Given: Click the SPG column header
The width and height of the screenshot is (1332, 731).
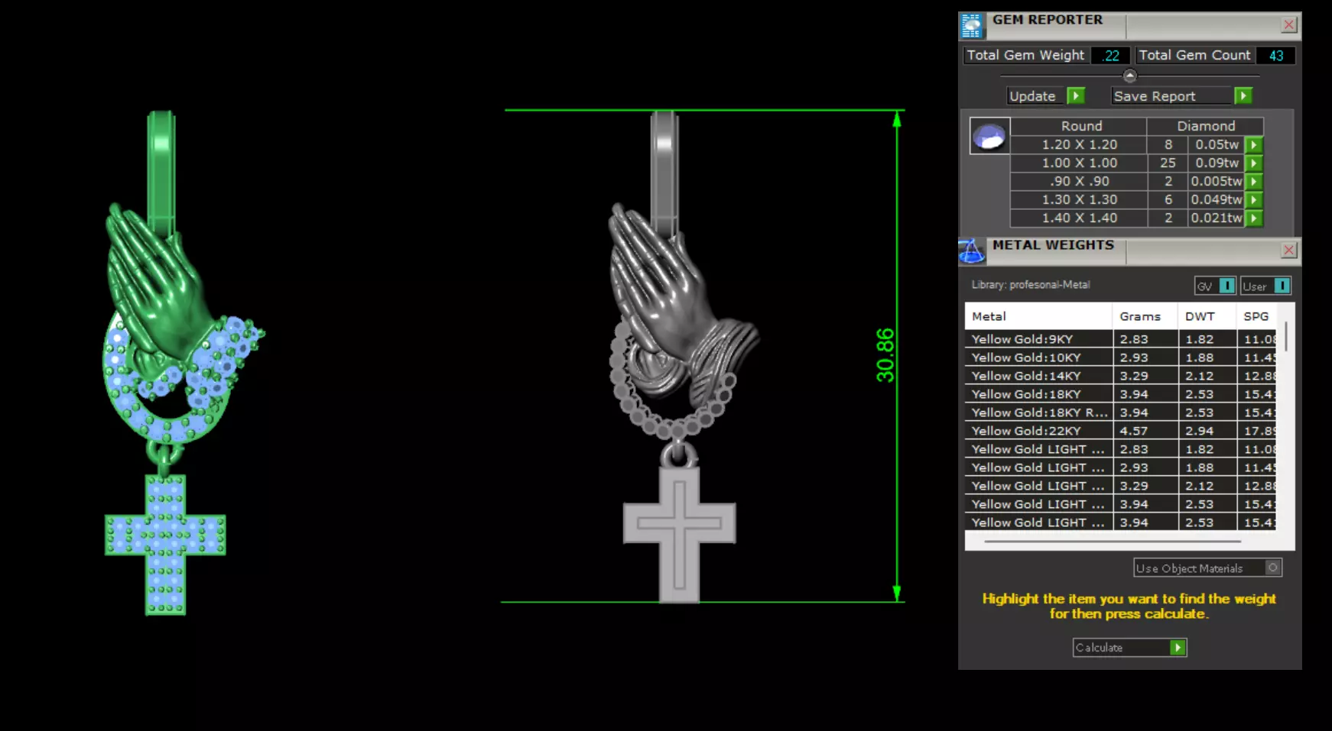Looking at the screenshot, I should click(x=1256, y=316).
